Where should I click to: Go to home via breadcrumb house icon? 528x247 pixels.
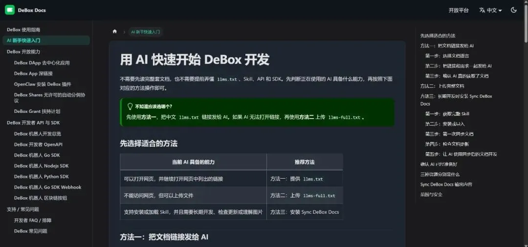point(115,32)
